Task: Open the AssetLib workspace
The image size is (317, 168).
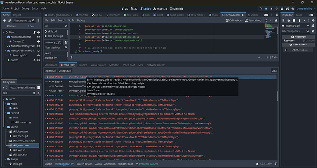Action: pos(160,9)
